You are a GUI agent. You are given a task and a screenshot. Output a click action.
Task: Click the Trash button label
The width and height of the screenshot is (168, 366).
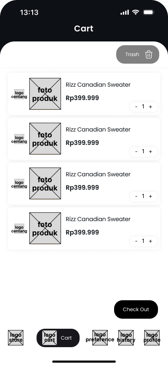point(132,54)
